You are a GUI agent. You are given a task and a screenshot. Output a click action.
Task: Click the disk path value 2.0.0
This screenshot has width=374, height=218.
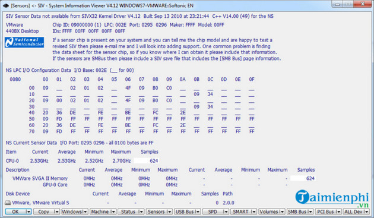[x=229, y=203]
